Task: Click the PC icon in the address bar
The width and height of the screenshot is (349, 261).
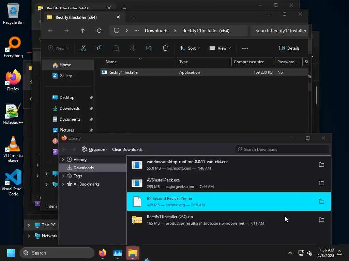Action: (117, 30)
